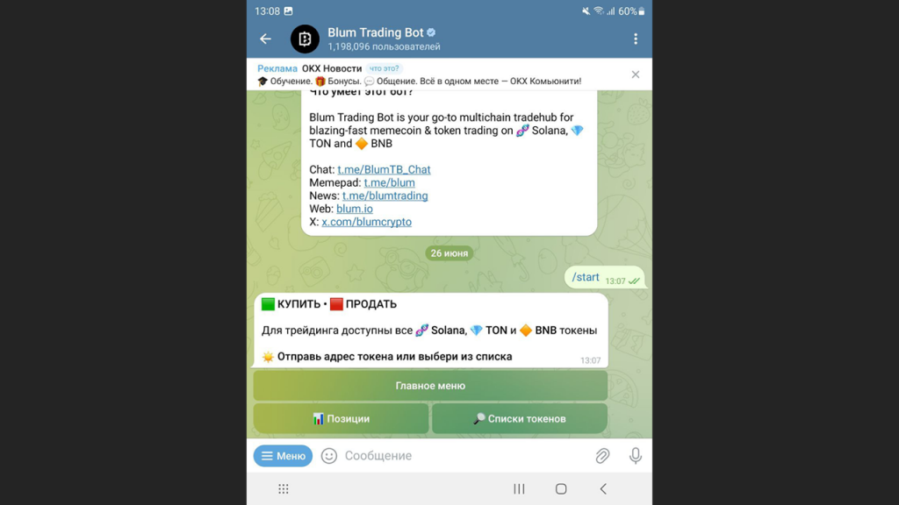The image size is (899, 505).
Task: Open Blum Trading Bot profile avatar
Action: coord(305,39)
